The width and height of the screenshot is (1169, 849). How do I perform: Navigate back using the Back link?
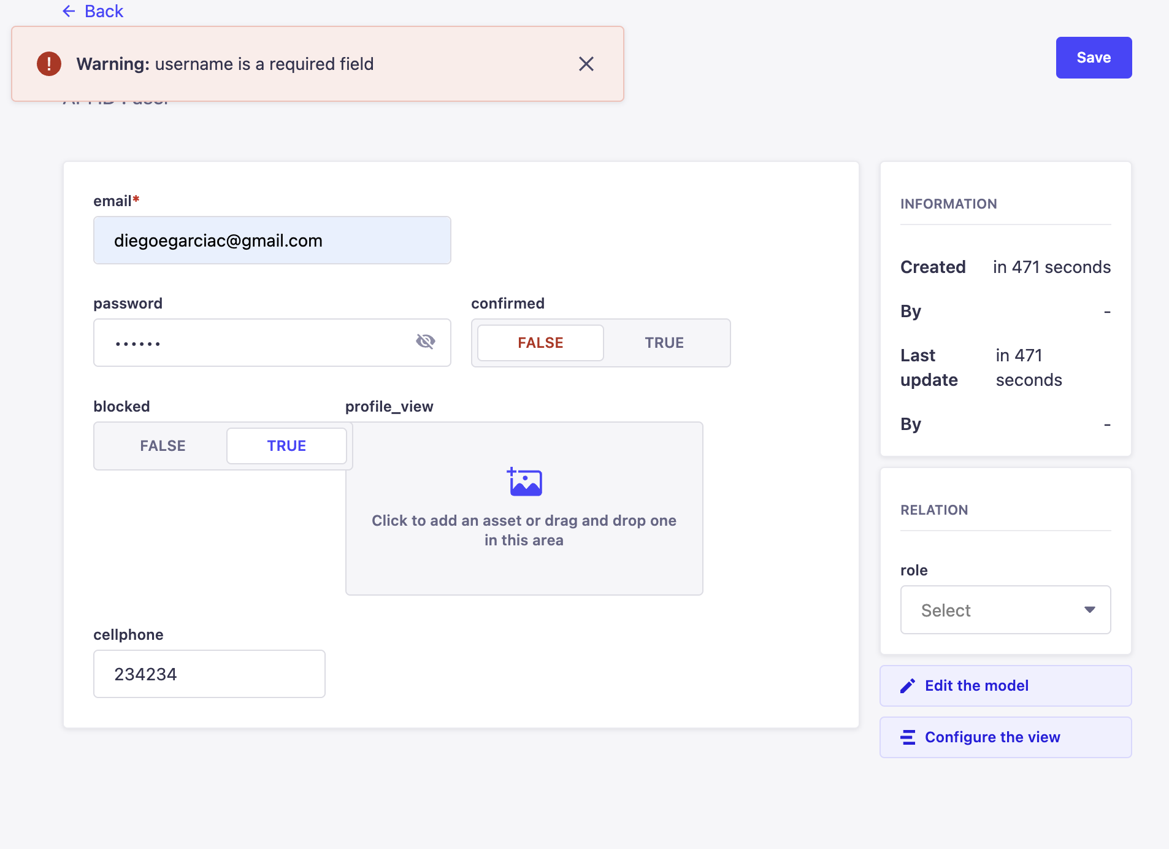[102, 10]
